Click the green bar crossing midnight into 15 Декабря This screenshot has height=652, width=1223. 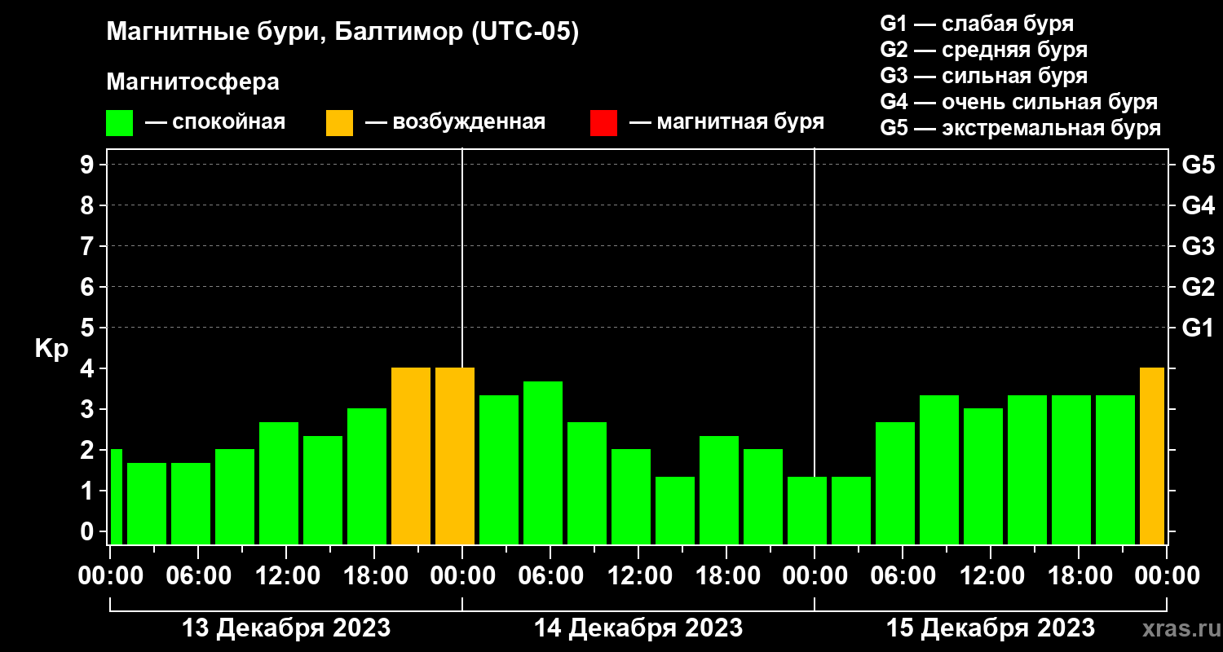click(807, 510)
